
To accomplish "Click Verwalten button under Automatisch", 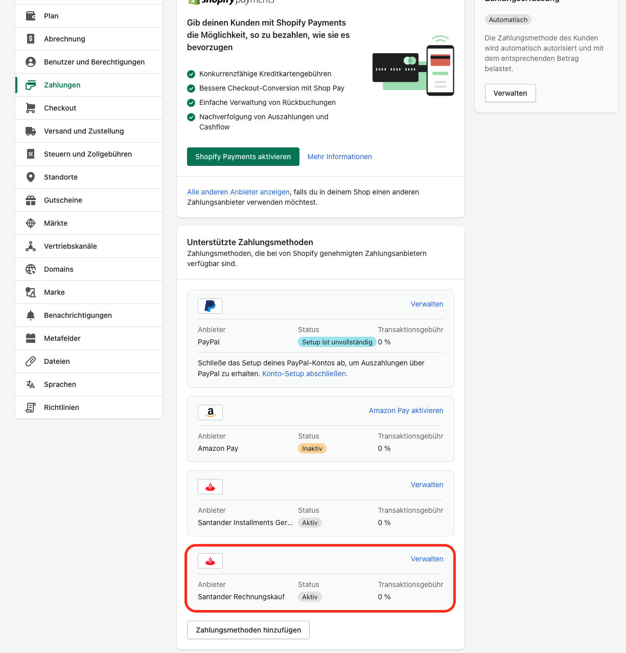I will pyautogui.click(x=510, y=93).
